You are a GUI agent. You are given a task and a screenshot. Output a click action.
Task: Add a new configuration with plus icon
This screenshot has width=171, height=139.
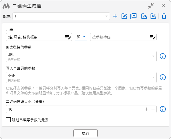pyautogui.click(x=115, y=16)
